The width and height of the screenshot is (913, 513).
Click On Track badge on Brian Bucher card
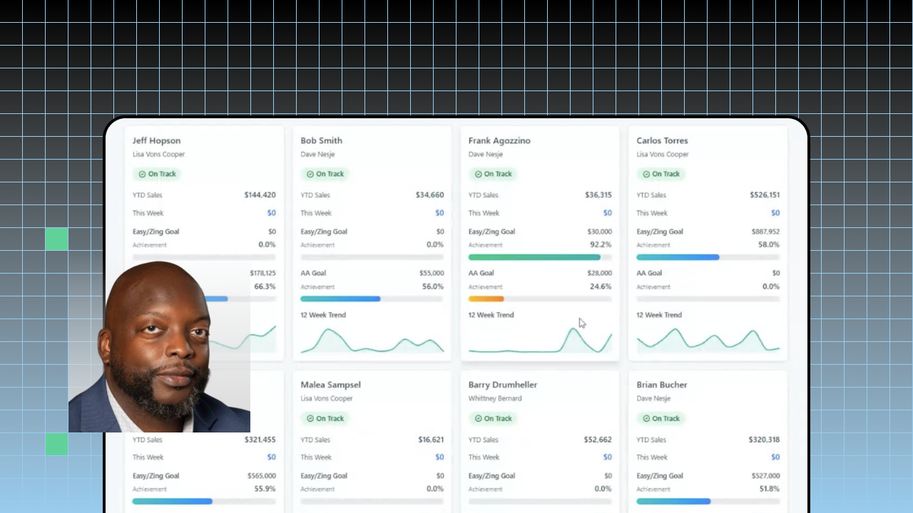pyautogui.click(x=661, y=418)
